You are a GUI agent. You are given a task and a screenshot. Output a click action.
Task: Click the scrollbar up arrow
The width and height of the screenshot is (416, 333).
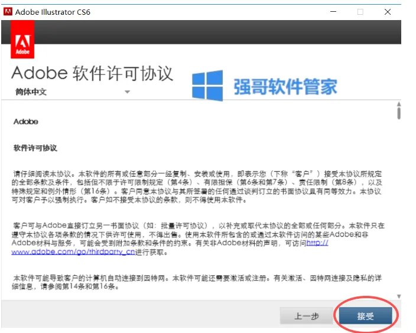399,104
